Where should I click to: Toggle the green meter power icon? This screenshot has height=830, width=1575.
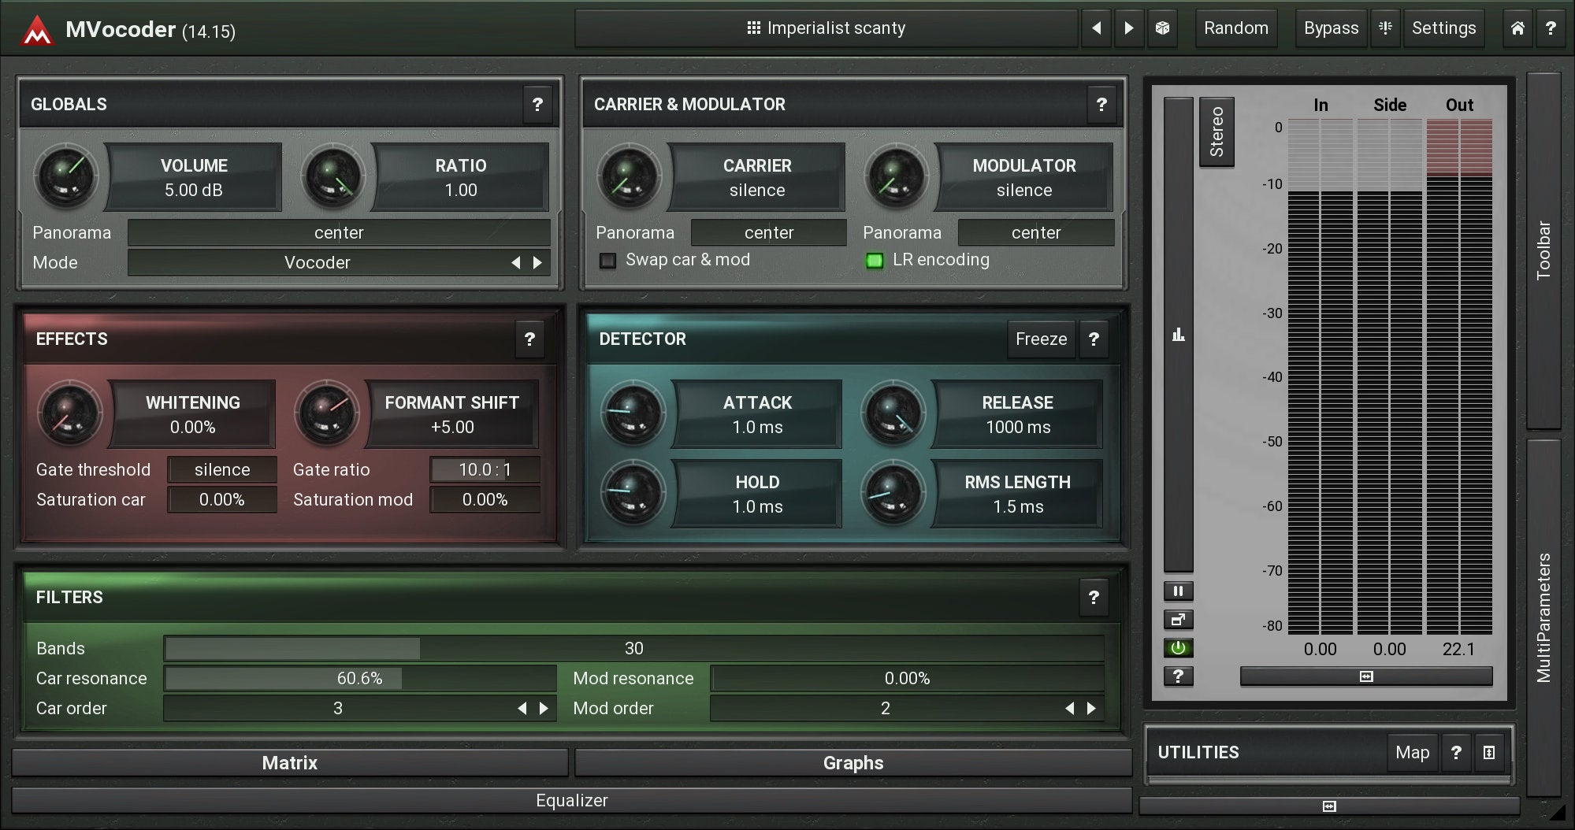click(1178, 648)
